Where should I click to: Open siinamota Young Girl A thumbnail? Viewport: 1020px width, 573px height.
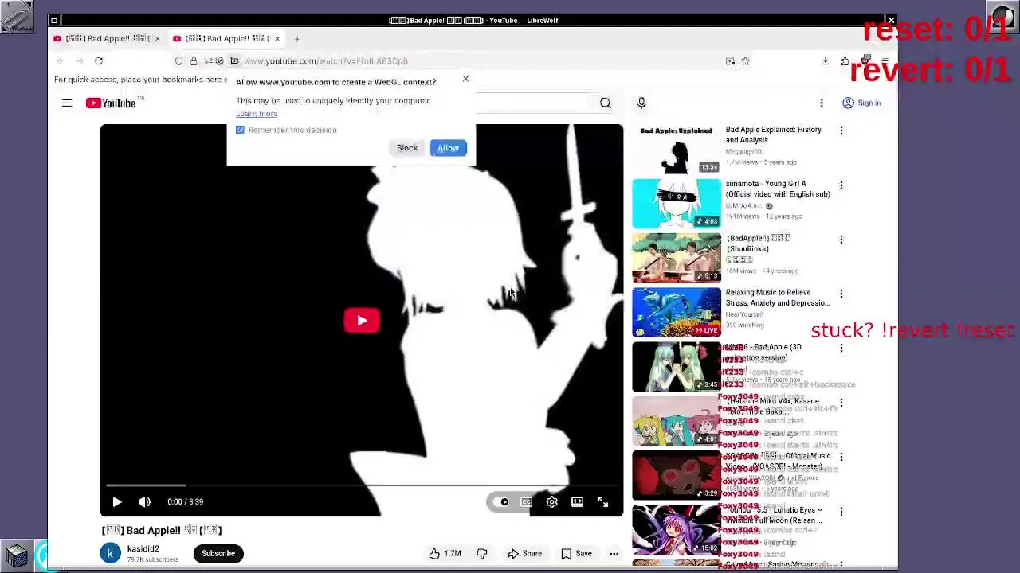[x=677, y=203]
